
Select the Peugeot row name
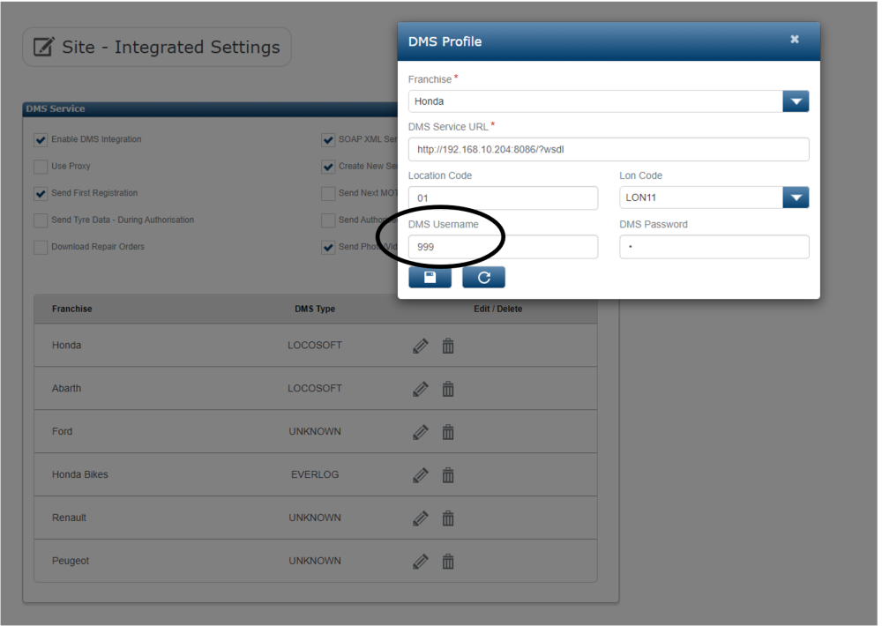[71, 561]
